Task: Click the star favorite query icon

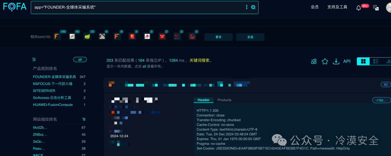Action: coord(325,61)
